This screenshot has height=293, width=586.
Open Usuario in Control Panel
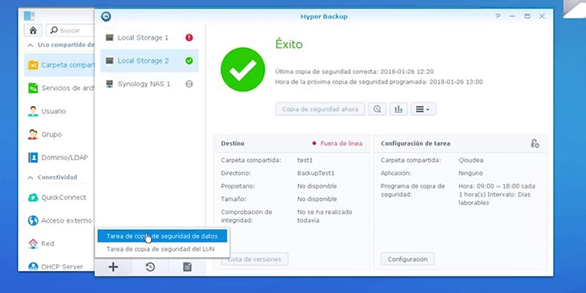click(59, 111)
